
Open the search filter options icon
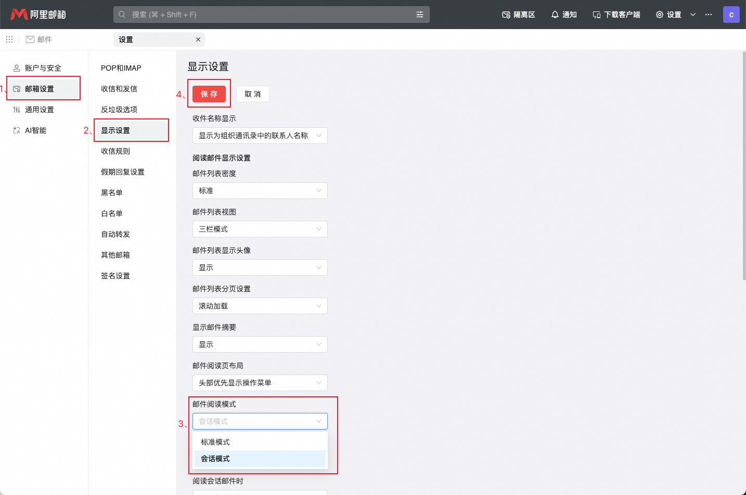coord(419,15)
